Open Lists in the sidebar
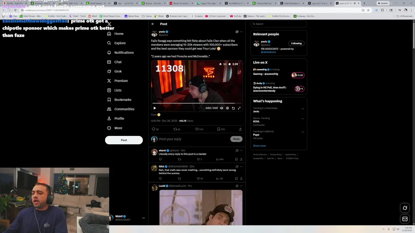 [114, 90]
